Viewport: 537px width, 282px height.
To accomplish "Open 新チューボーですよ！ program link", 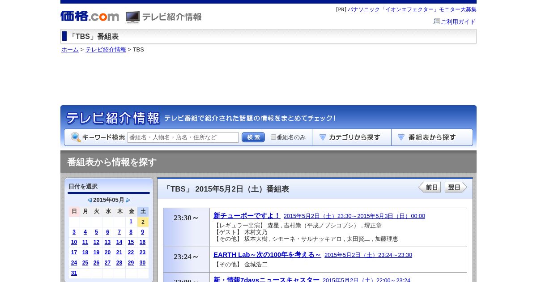I will 247,216.
